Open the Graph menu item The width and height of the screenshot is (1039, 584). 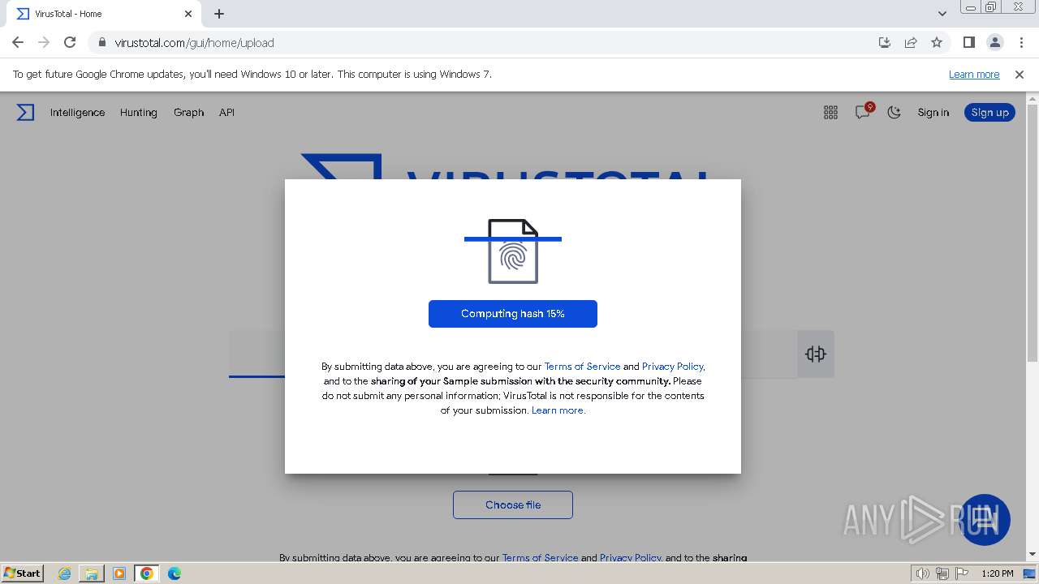point(188,113)
